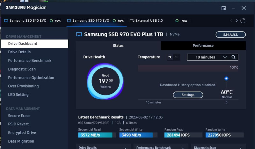Click the Sequential Read 3572 MB/s bar
Viewport: 255px width, 149px height.
coord(97,135)
